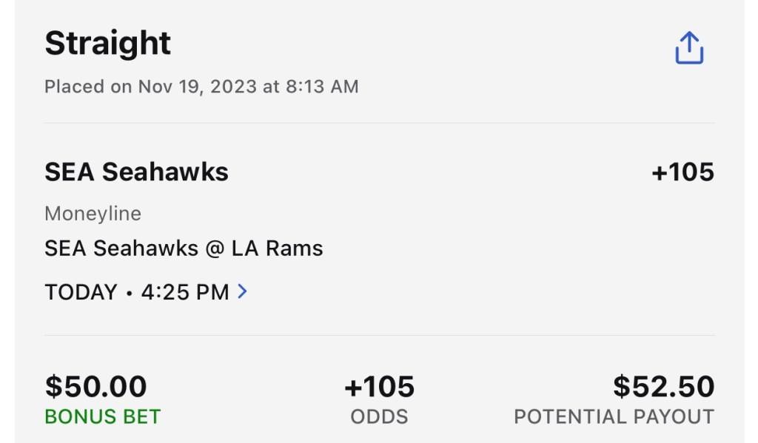758x443 pixels.
Task: Open the SEA Seahawks @ LA Rams matchup
Action: click(184, 248)
